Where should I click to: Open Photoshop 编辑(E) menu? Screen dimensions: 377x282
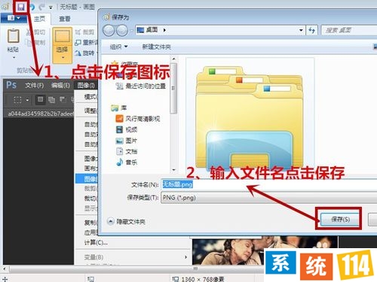click(x=60, y=86)
